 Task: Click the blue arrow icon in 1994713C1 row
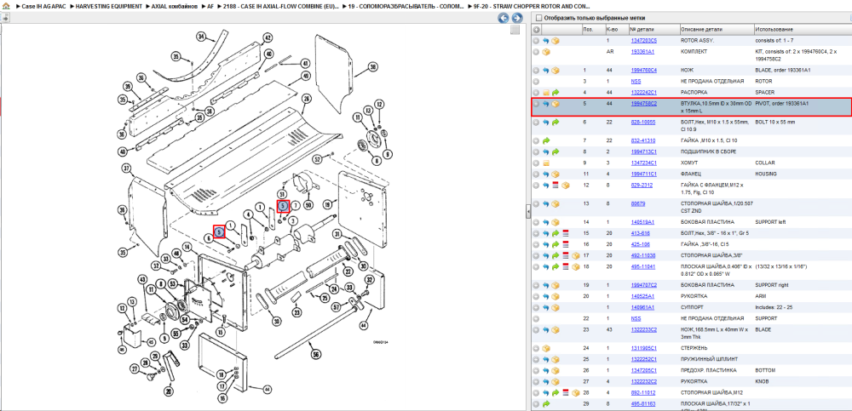(546, 152)
